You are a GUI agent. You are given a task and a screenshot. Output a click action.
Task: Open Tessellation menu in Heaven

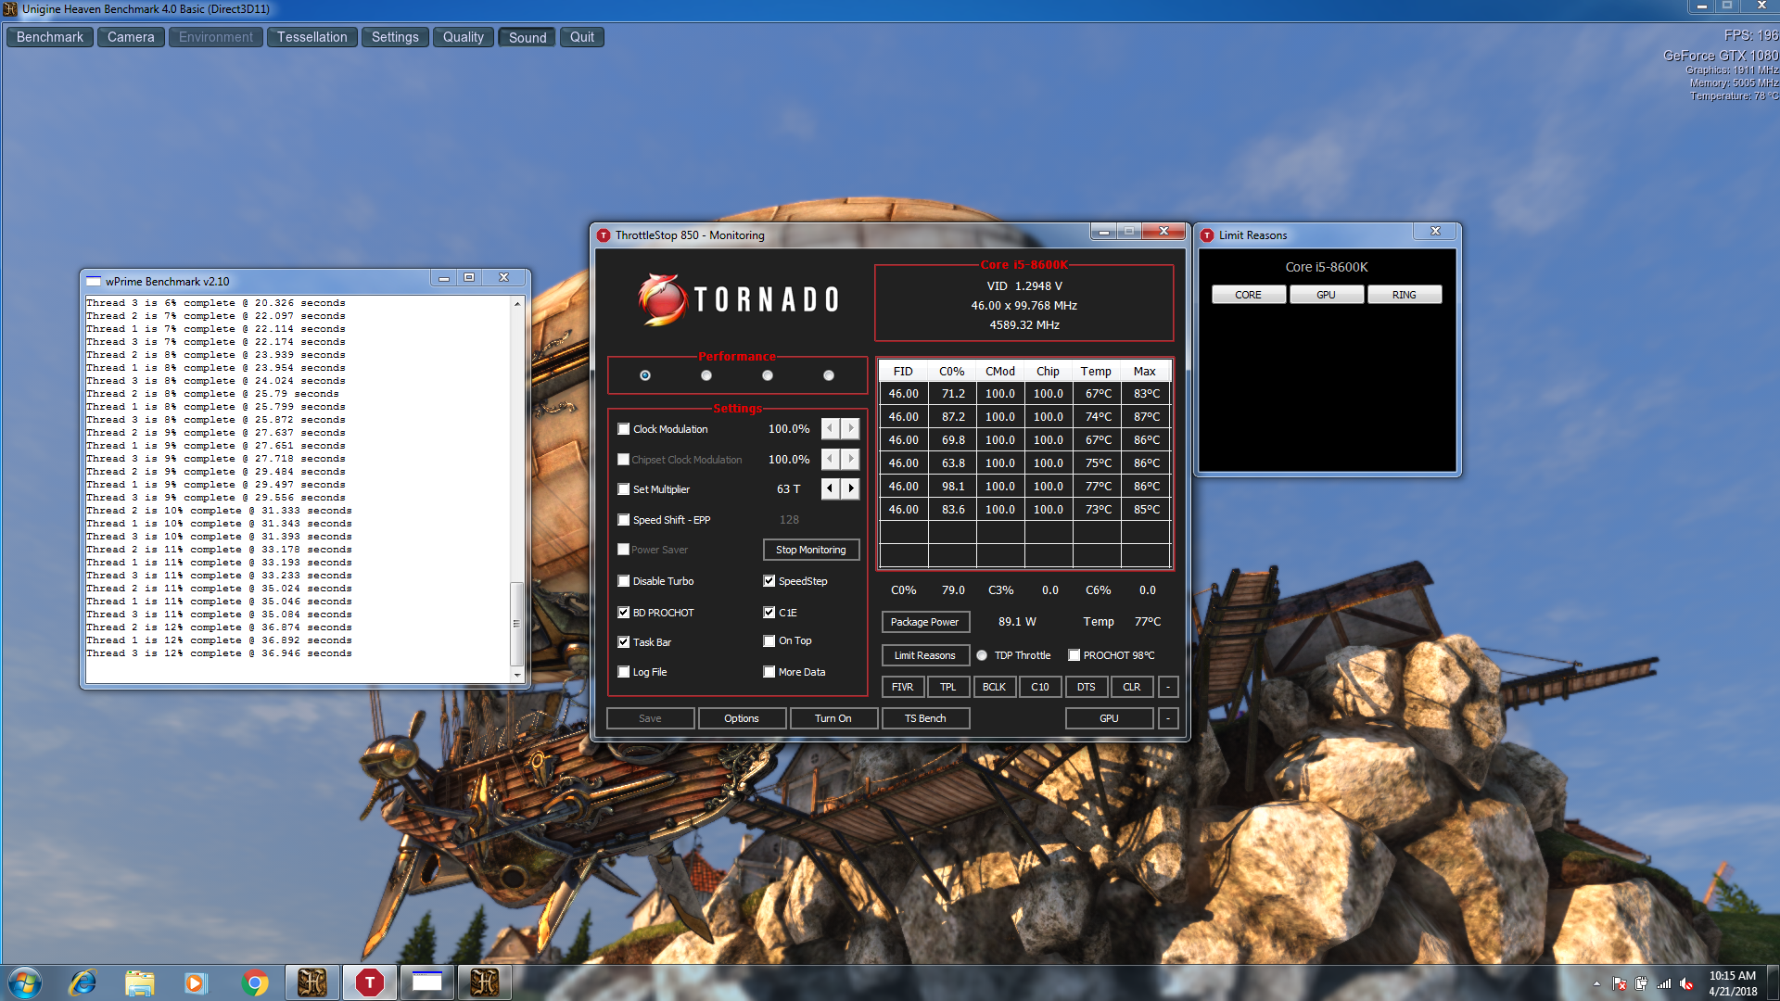(312, 37)
